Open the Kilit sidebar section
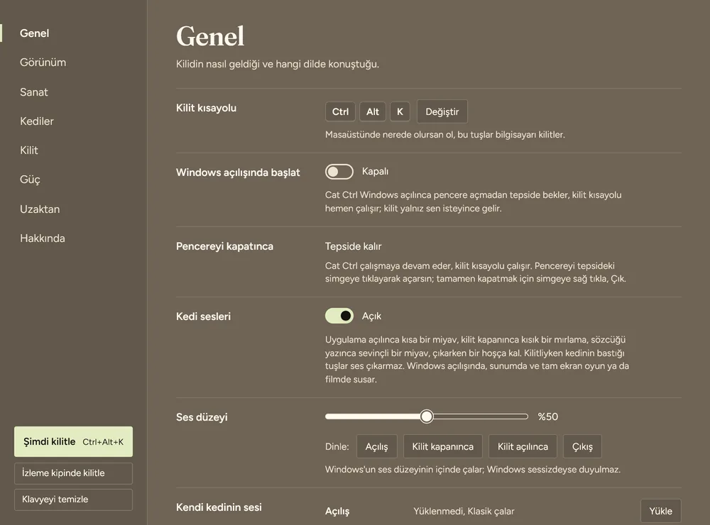Image resolution: width=710 pixels, height=525 pixels. click(29, 150)
